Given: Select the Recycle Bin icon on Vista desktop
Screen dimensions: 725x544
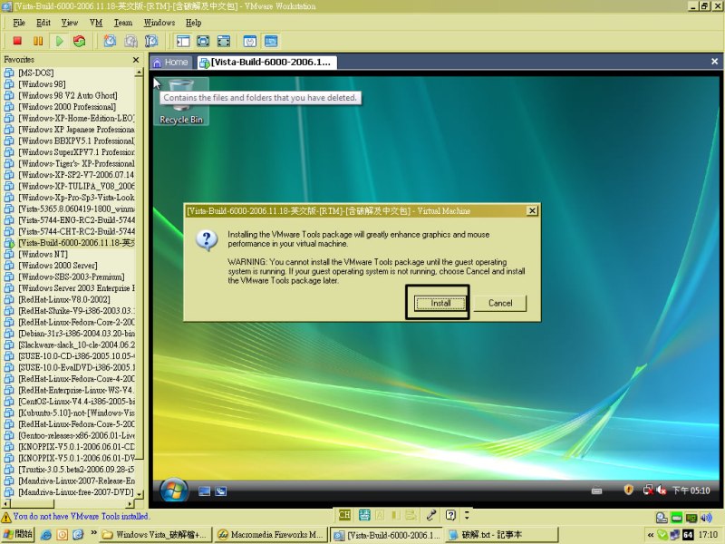Looking at the screenshot, I should coord(181,102).
